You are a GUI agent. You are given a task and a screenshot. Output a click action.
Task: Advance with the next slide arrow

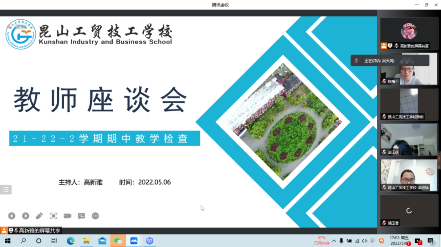[x=26, y=216]
